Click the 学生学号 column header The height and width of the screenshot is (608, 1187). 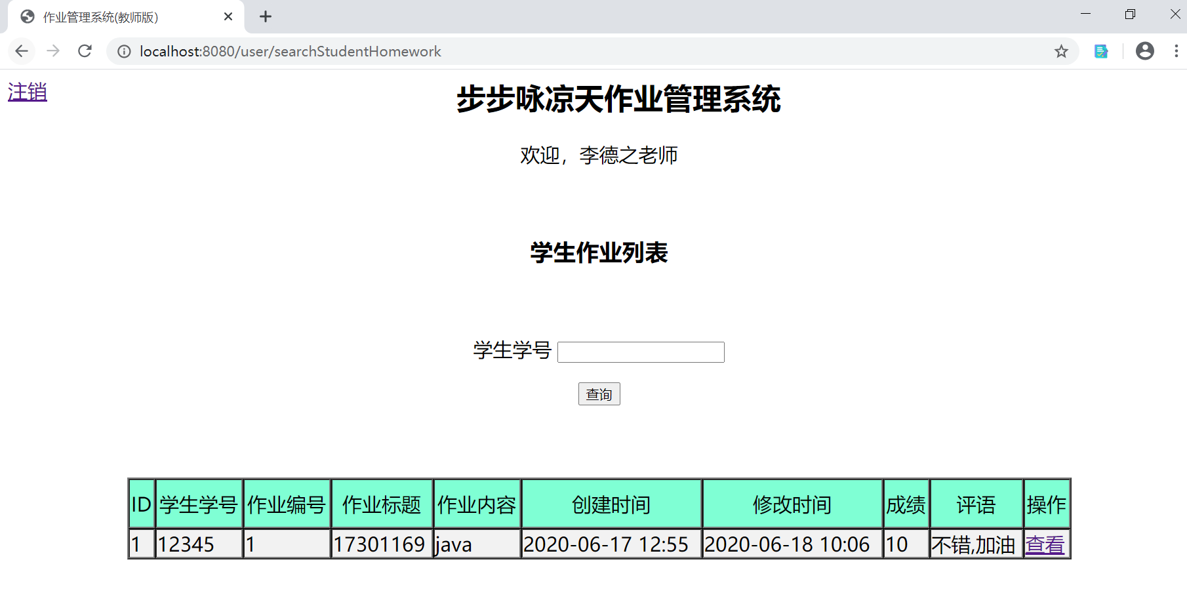(x=199, y=504)
